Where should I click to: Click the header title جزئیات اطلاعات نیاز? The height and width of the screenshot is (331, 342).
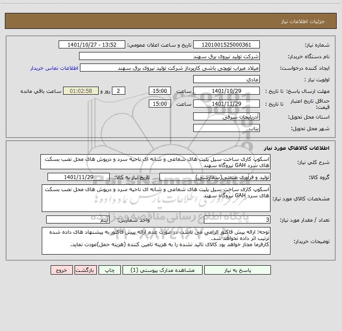click(303, 21)
